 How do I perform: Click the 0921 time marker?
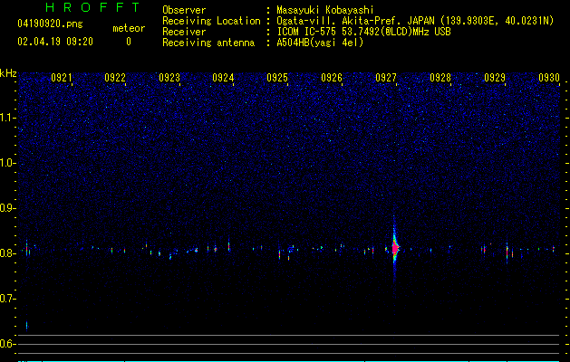click(x=61, y=78)
